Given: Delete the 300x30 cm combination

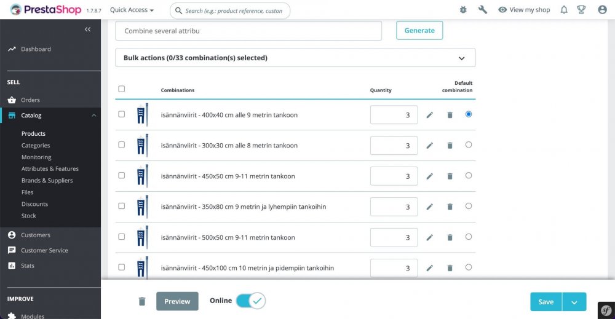Looking at the screenshot, I should (x=450, y=146).
